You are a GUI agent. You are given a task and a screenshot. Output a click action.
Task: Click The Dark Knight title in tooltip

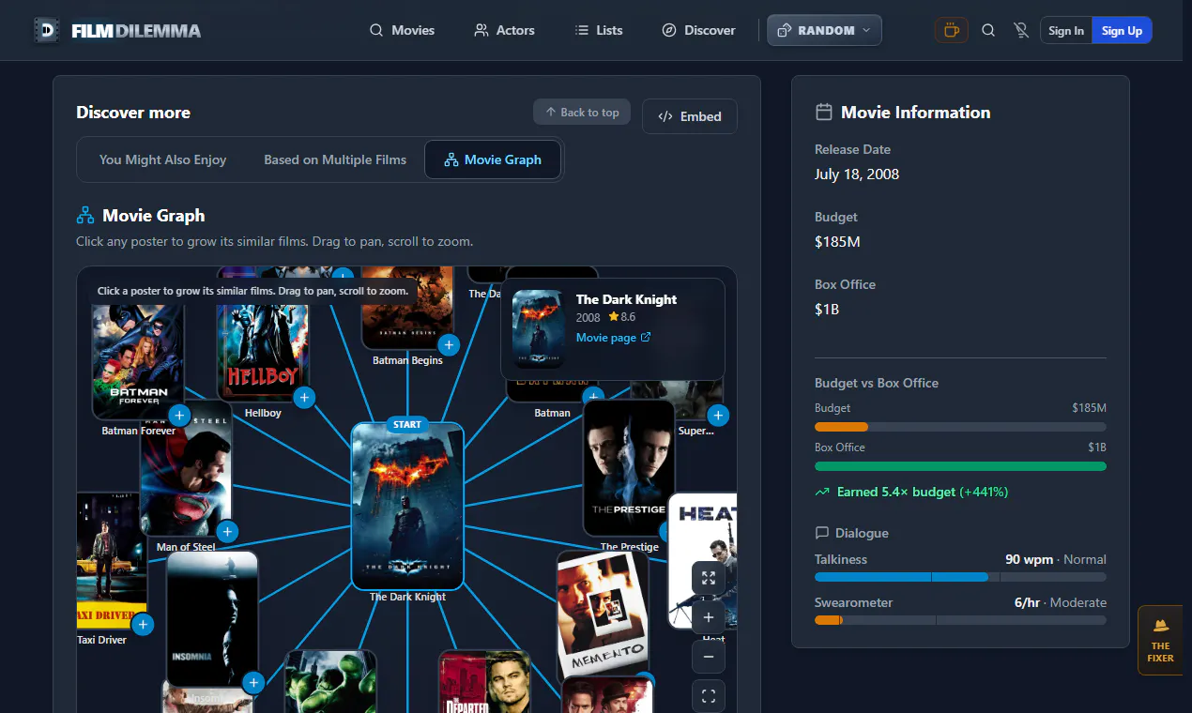[626, 299]
